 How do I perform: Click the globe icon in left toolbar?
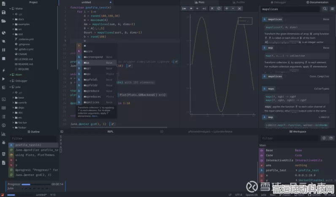tap(3, 33)
